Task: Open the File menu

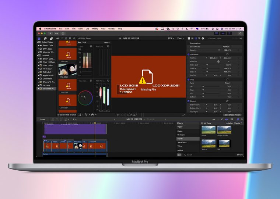Action: (61, 29)
